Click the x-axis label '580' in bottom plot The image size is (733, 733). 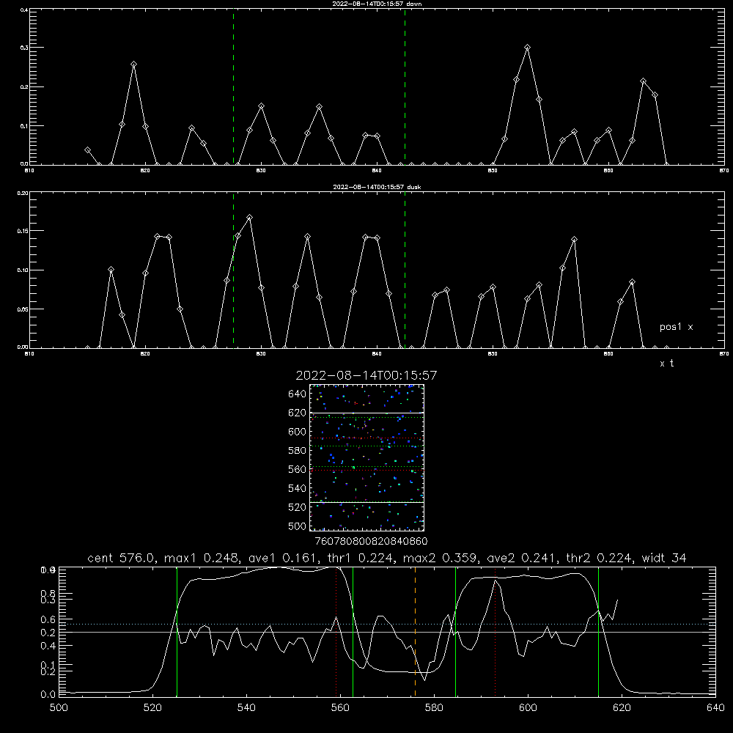[x=434, y=708]
